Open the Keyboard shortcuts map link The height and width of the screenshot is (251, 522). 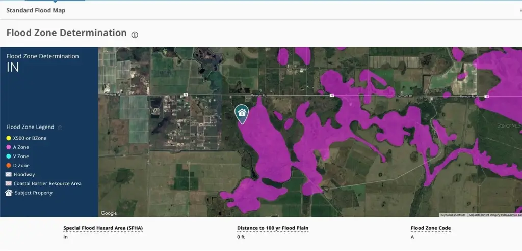click(453, 215)
